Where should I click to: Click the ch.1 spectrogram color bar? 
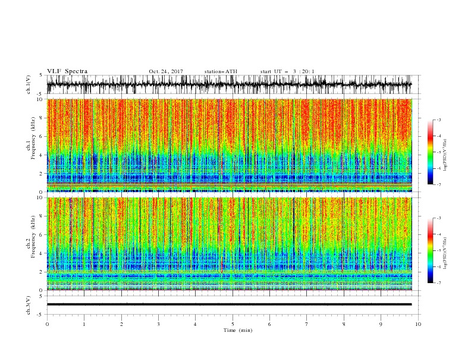pyautogui.click(x=430, y=152)
